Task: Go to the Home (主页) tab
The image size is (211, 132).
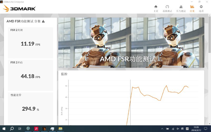Action: pyautogui.click(x=156, y=8)
